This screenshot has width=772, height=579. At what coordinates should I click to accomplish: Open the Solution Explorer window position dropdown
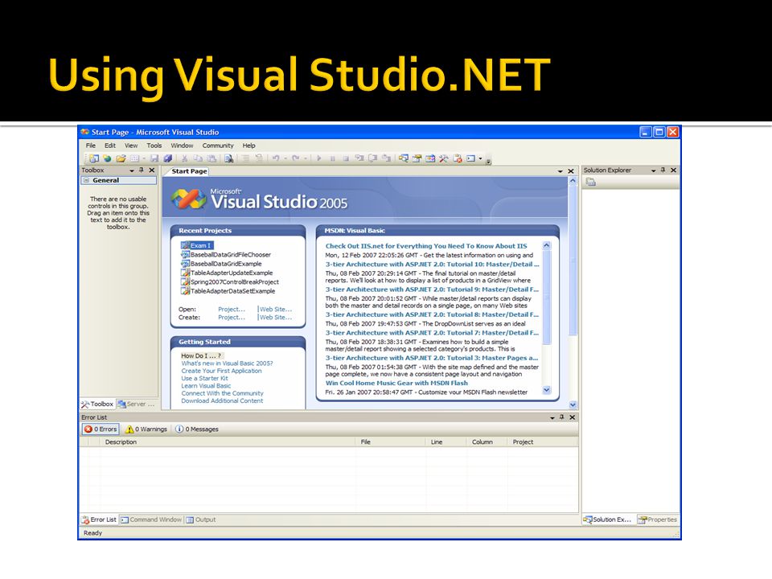click(653, 170)
